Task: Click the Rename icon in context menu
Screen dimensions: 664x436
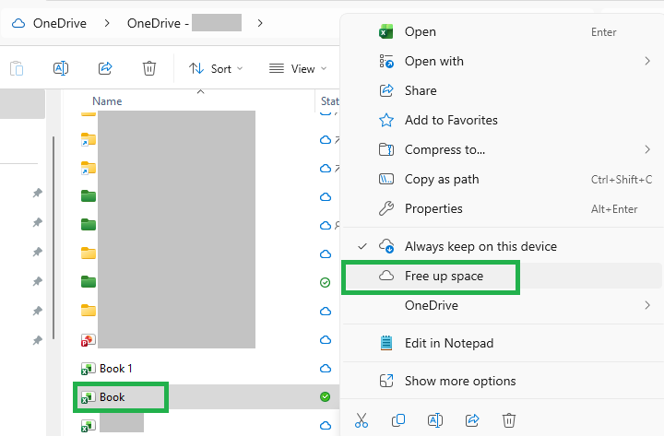Action: (435, 420)
